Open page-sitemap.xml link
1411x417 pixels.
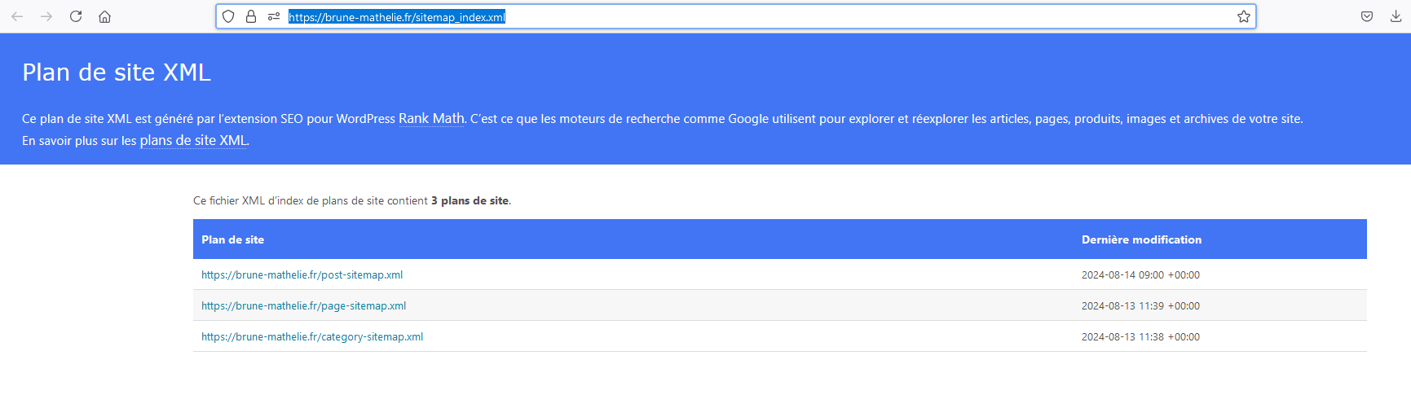304,305
